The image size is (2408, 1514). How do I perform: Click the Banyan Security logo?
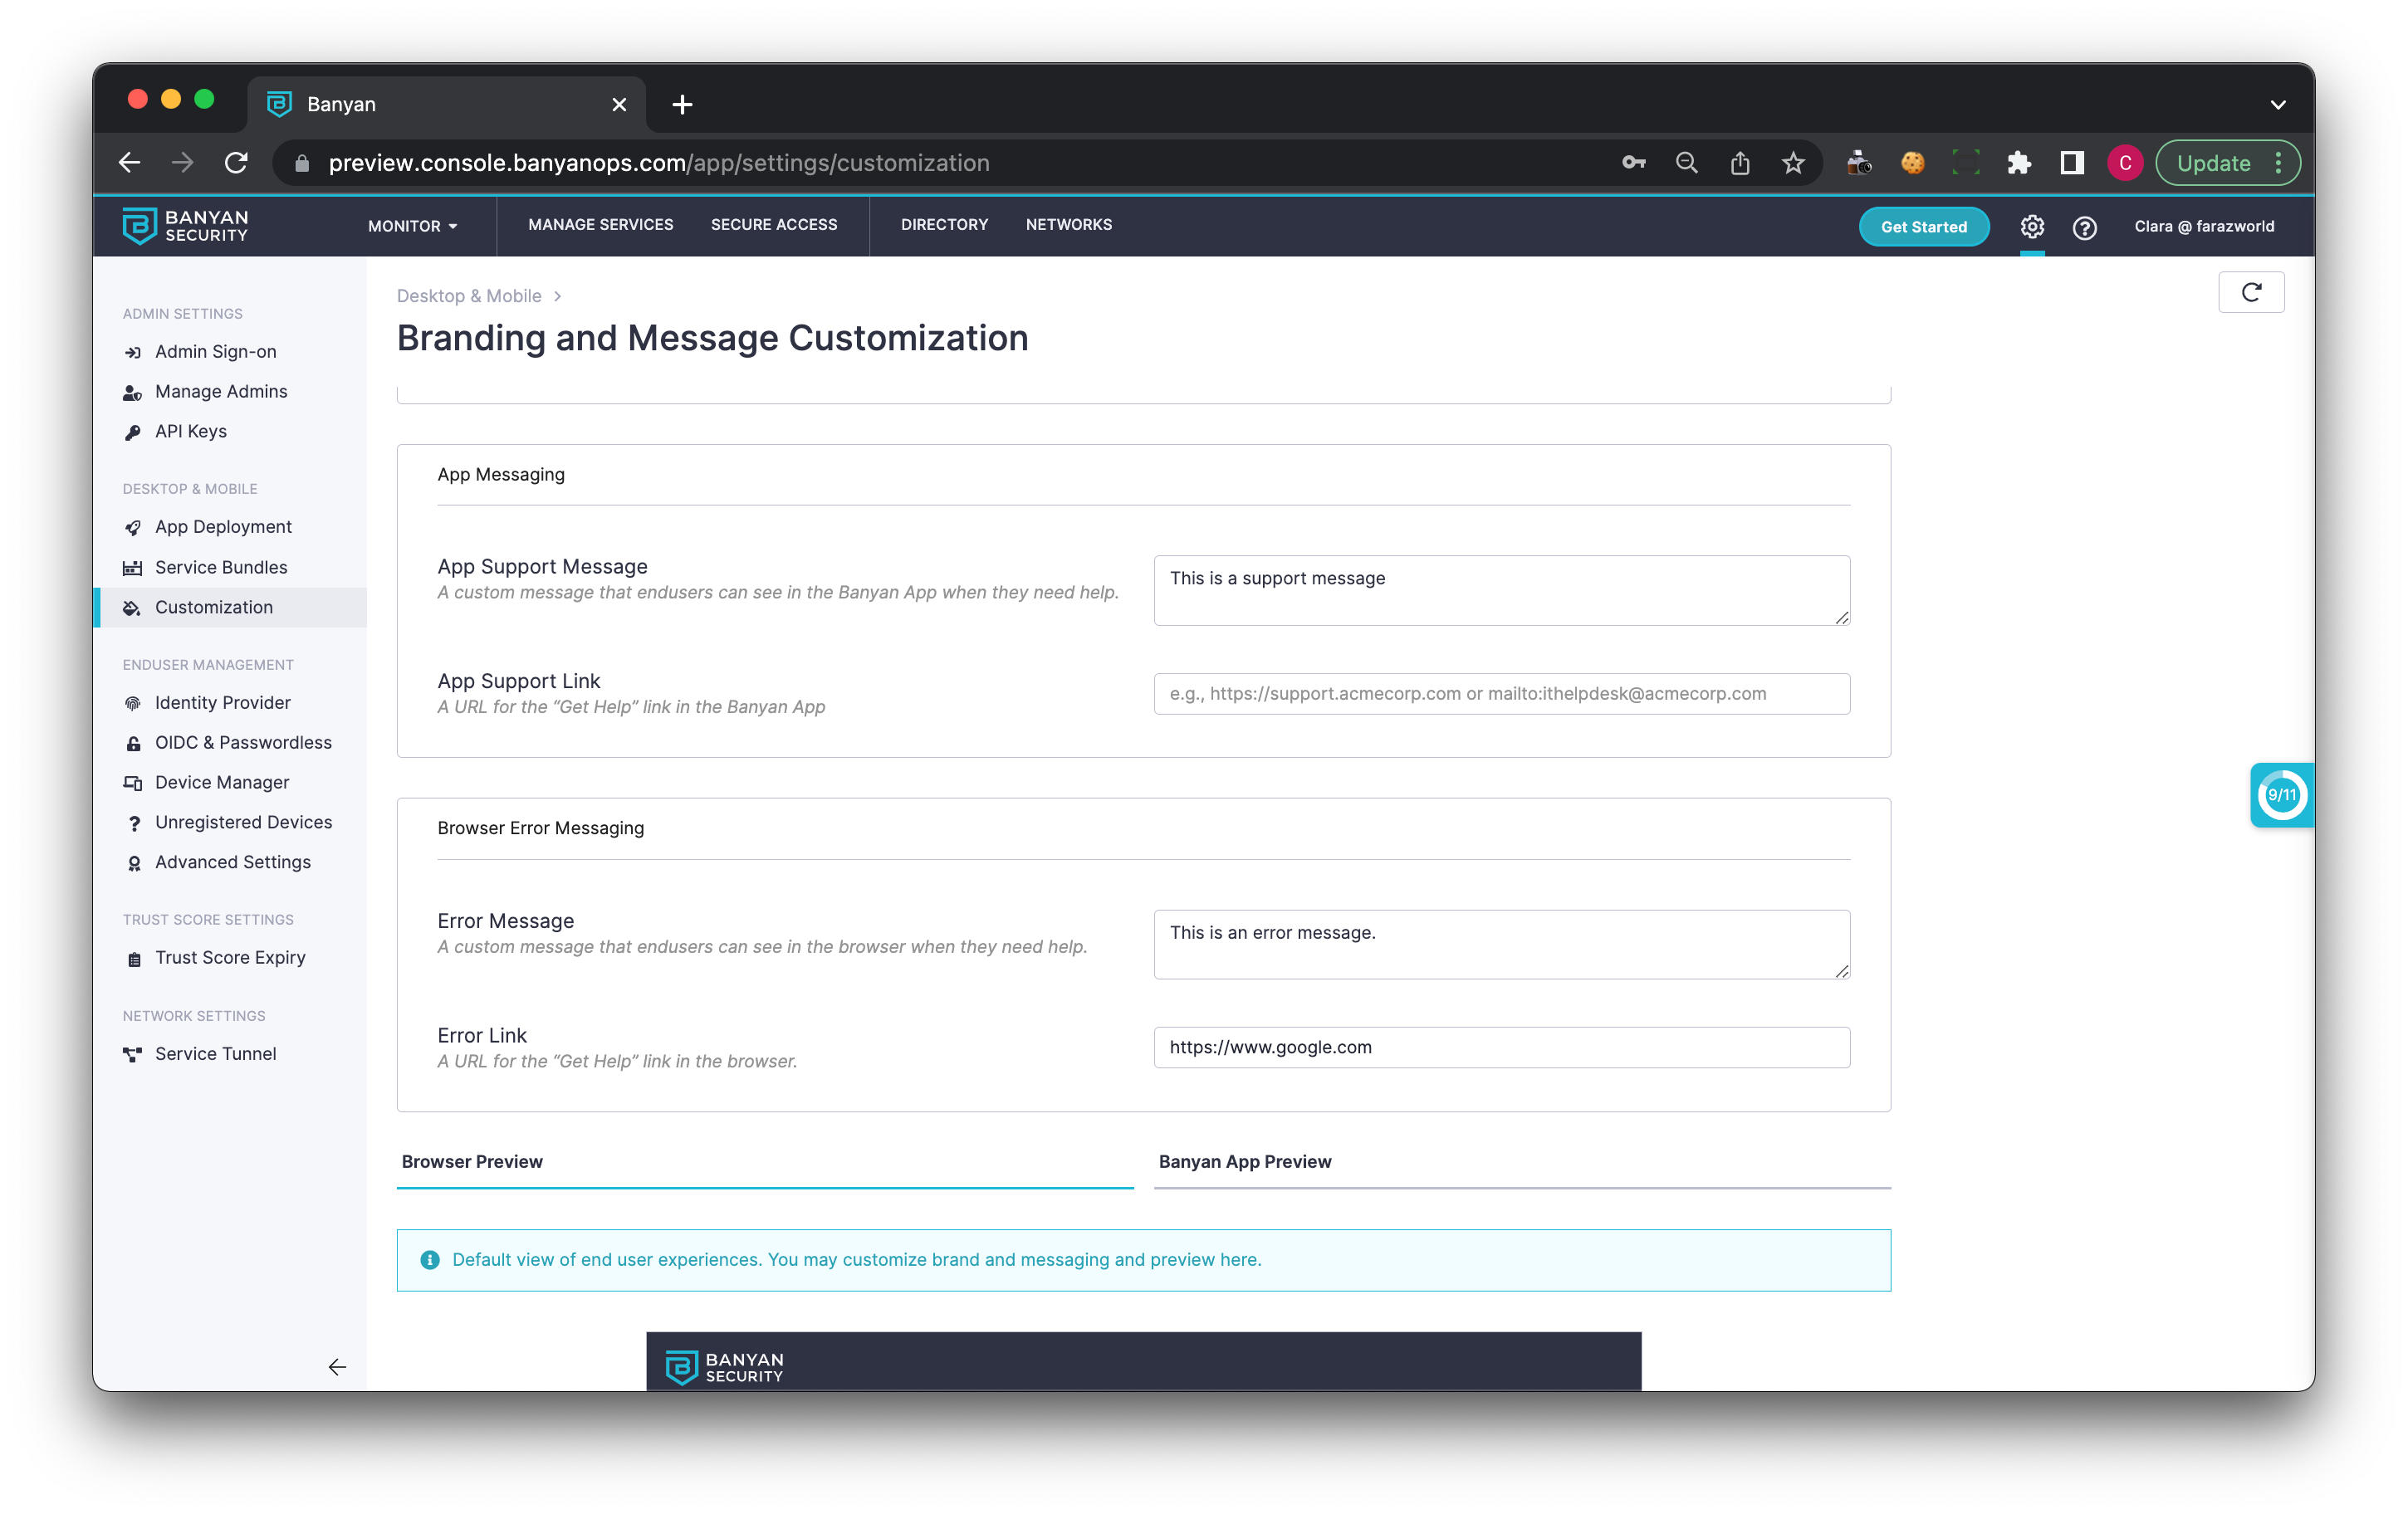pyautogui.click(x=186, y=226)
